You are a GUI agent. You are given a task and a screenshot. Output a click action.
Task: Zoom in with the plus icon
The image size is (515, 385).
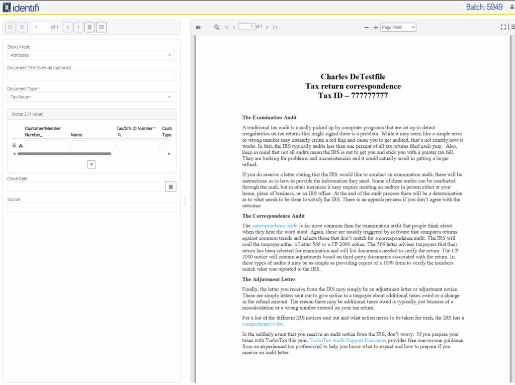point(376,27)
